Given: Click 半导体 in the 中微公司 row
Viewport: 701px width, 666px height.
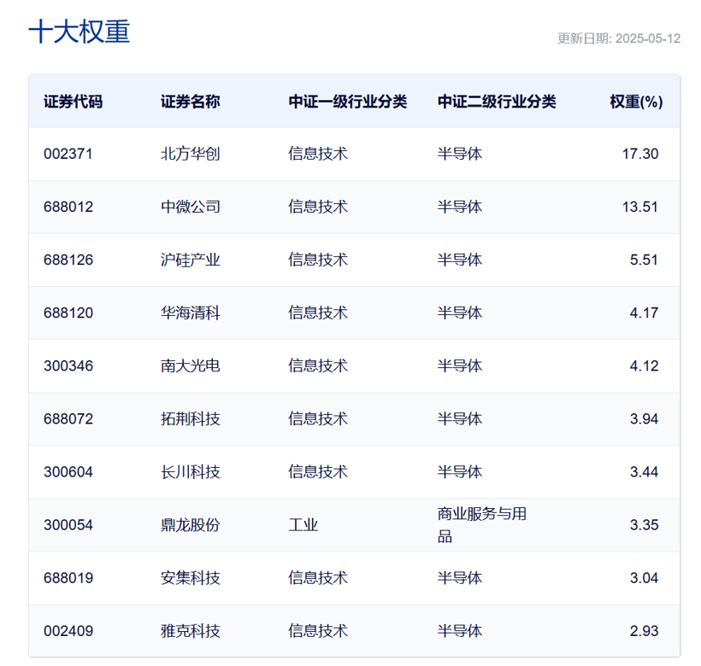Looking at the screenshot, I should click(x=460, y=207).
